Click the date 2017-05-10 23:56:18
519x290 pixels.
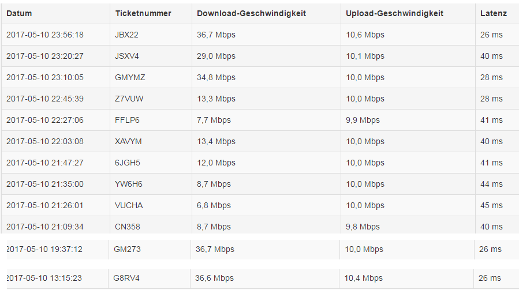click(x=45, y=35)
